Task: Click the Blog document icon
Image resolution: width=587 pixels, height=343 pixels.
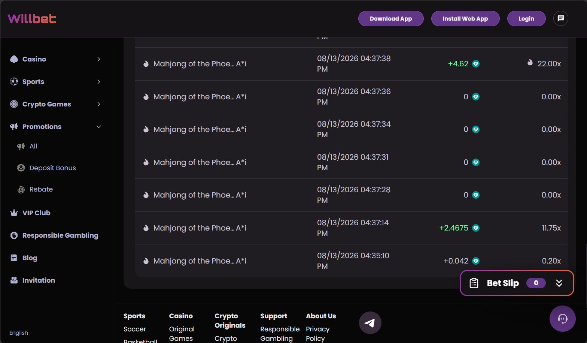Action: coord(14,258)
